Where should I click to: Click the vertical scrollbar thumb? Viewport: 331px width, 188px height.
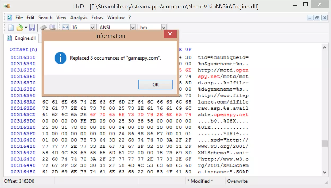click(x=325, y=144)
